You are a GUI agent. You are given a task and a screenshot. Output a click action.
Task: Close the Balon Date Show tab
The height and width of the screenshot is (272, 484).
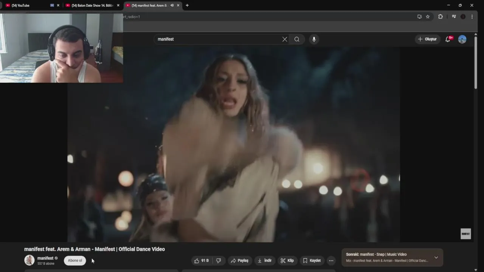tap(118, 5)
